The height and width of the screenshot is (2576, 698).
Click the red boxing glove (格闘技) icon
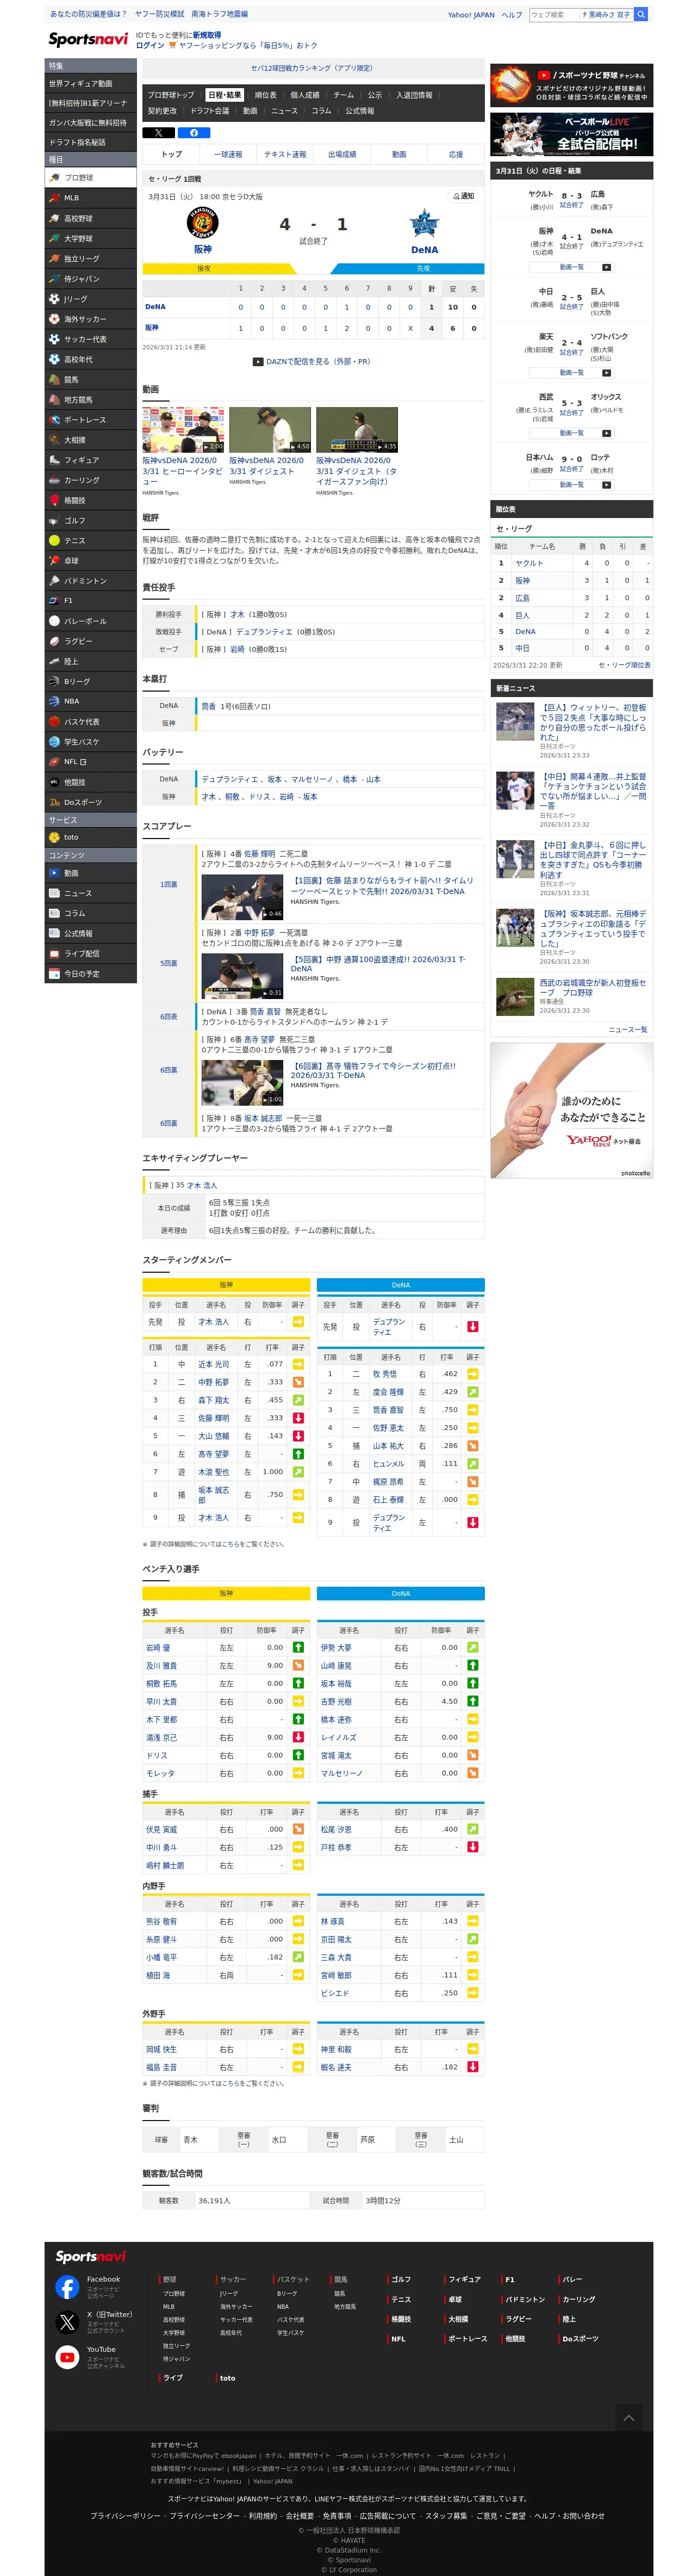(54, 500)
